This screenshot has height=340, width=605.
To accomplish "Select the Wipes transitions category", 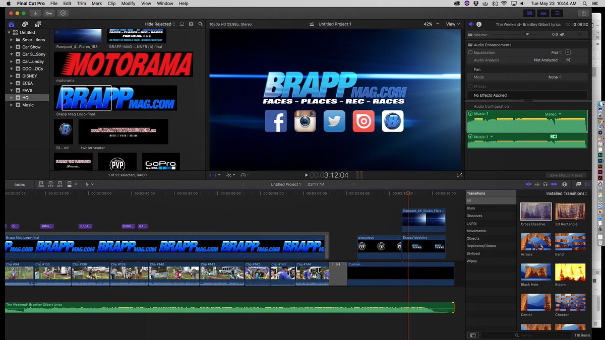I will coord(491,261).
